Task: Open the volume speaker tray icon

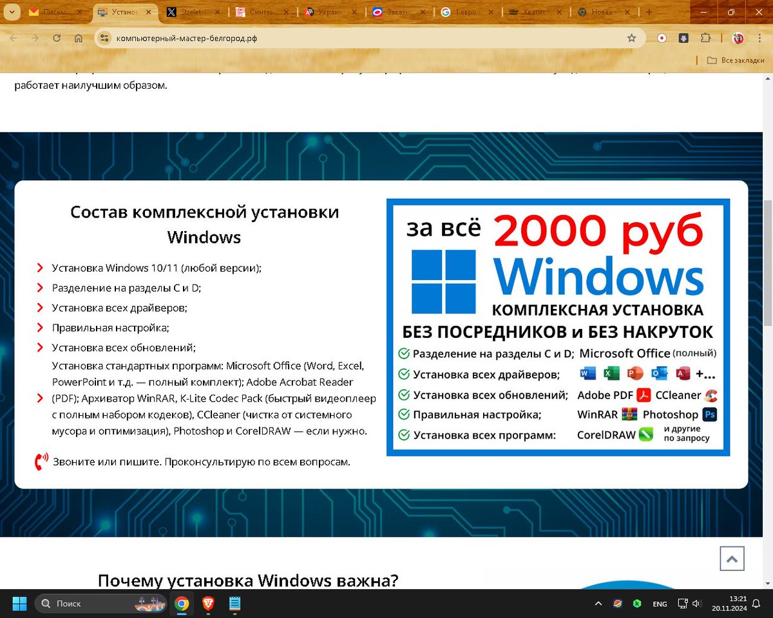Action: [x=696, y=604]
